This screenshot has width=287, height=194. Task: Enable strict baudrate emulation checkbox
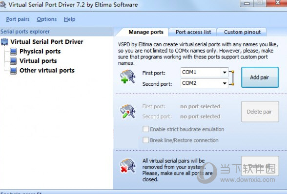pos(145,129)
